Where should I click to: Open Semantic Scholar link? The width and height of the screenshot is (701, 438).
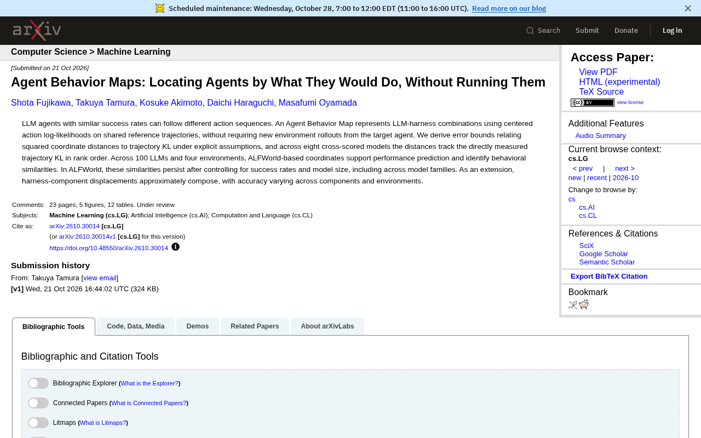click(607, 262)
